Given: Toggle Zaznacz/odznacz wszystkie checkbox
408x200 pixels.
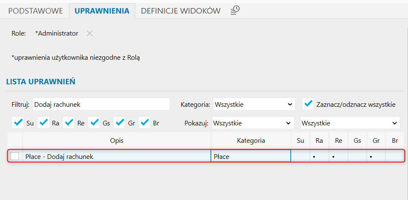Looking at the screenshot, I should pyautogui.click(x=308, y=104).
